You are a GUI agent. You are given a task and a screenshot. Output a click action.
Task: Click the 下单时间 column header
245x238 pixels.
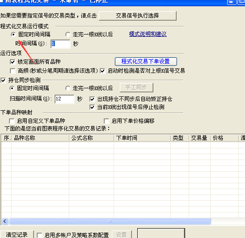pos(142,138)
